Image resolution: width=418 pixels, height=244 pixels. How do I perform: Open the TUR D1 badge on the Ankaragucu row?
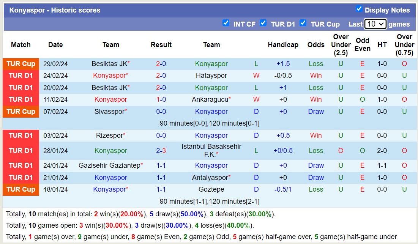coord(21,99)
